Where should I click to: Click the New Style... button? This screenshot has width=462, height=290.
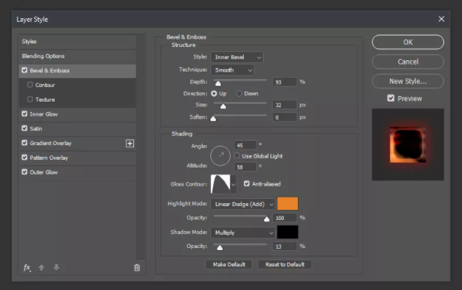[408, 81]
